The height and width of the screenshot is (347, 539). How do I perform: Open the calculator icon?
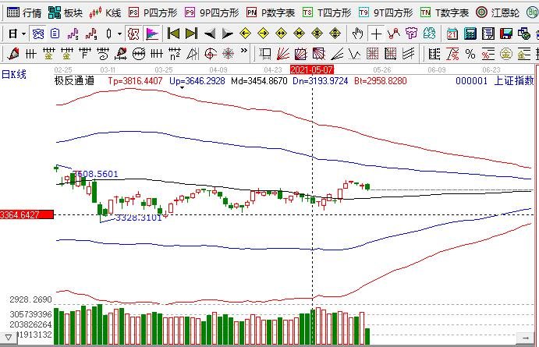pos(470,34)
